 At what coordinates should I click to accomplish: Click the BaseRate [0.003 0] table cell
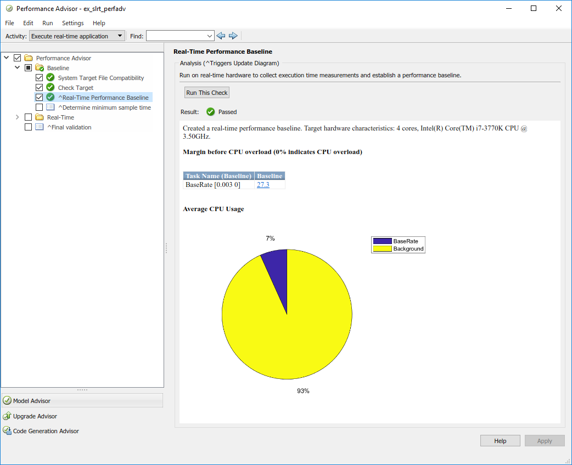pos(218,184)
